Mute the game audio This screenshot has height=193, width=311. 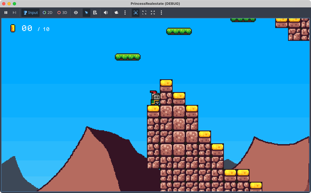point(106,13)
